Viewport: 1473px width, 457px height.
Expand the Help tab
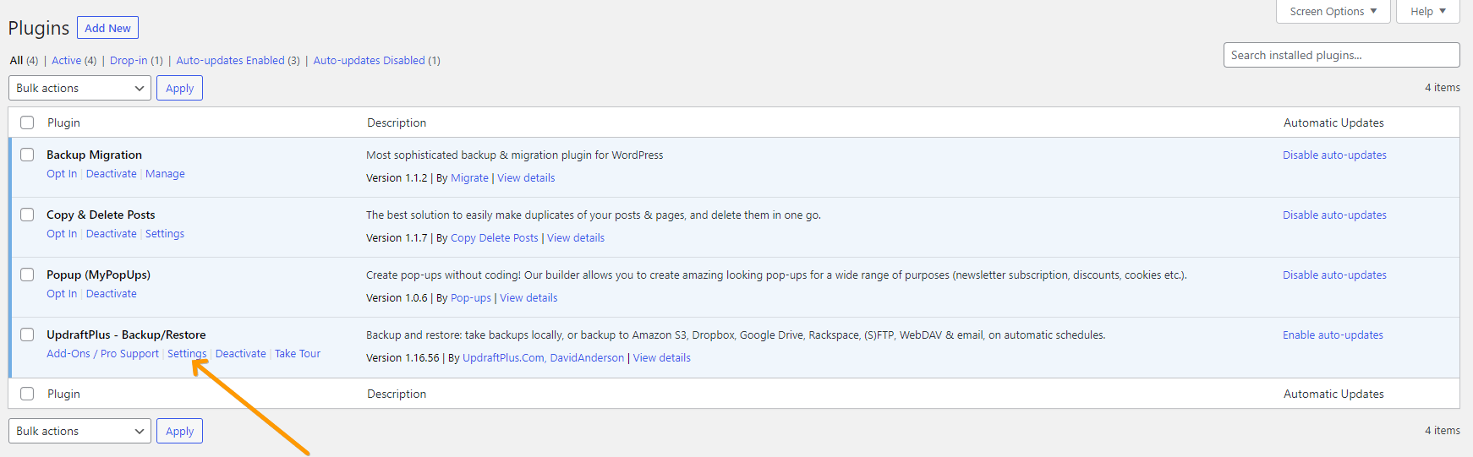[x=1427, y=11]
